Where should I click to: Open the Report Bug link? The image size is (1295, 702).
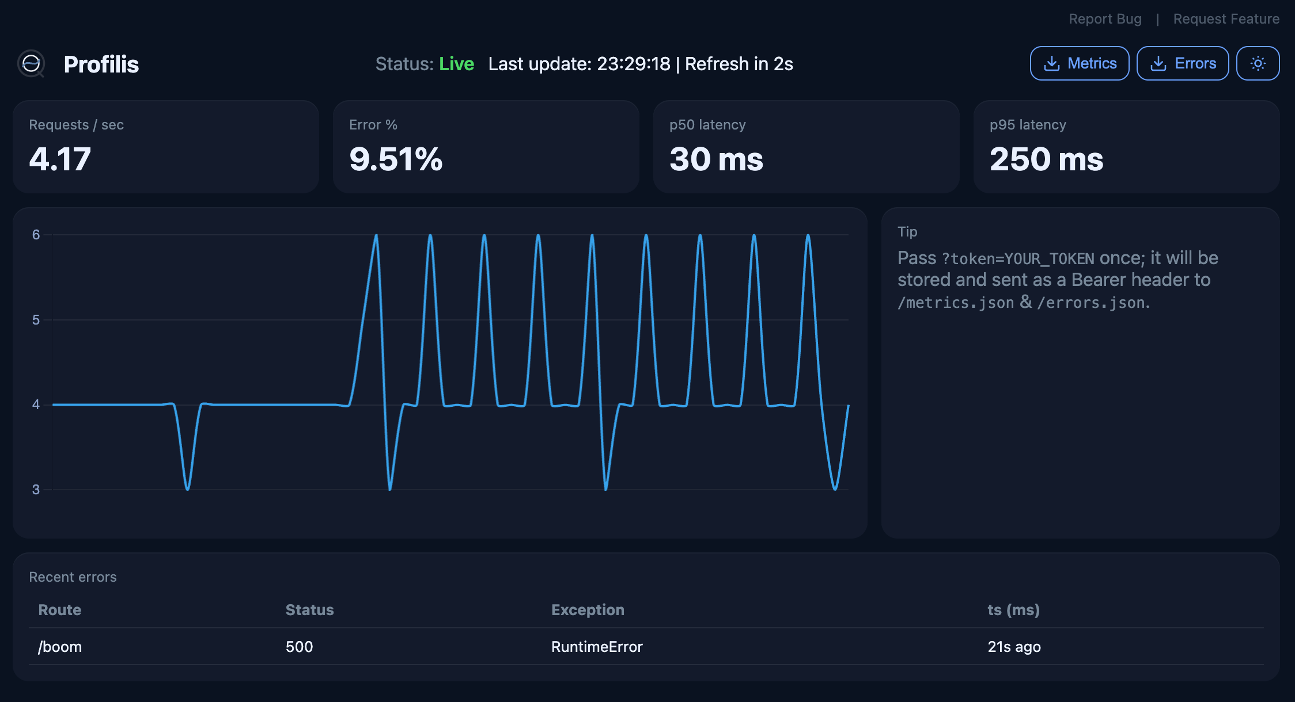[1105, 19]
